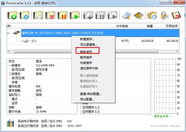Click the magnifier disk toolbar icon

[x=38, y=15]
